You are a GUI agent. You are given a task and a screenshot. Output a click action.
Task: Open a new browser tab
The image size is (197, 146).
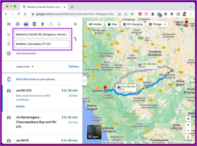[x=72, y=7]
